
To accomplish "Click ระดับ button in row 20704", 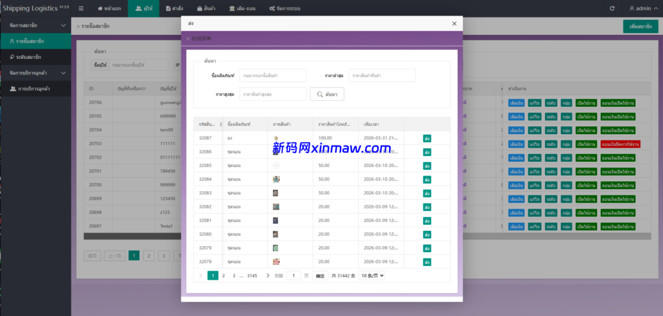I will click(x=550, y=130).
